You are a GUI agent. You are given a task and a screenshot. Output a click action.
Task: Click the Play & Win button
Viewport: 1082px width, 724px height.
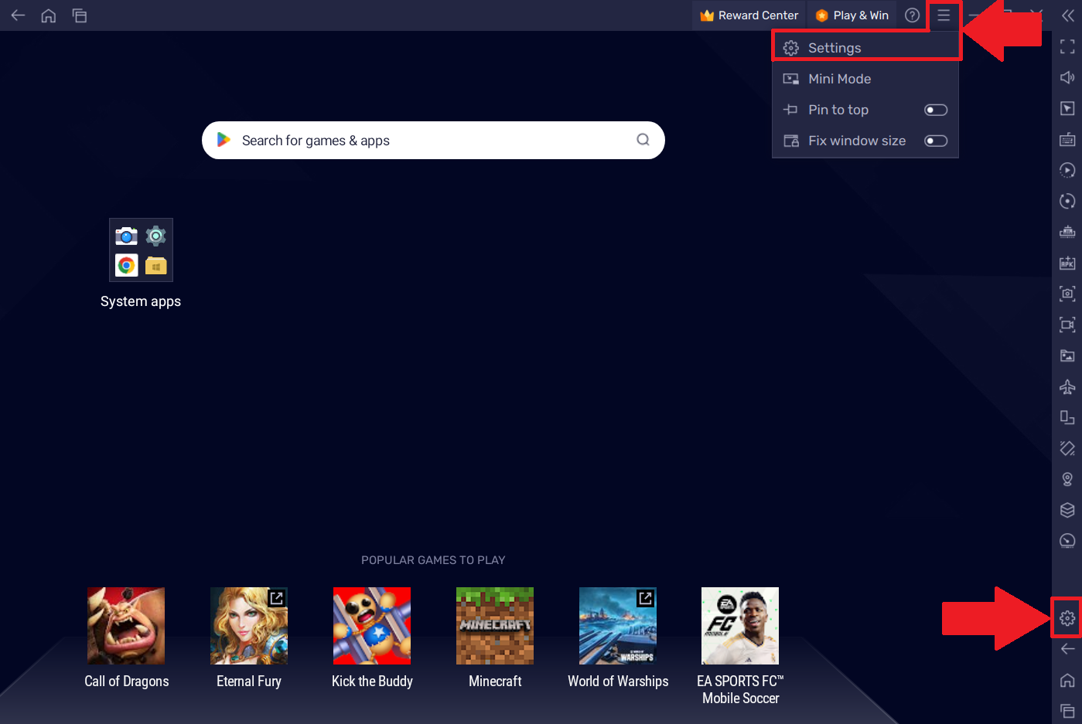tap(851, 15)
